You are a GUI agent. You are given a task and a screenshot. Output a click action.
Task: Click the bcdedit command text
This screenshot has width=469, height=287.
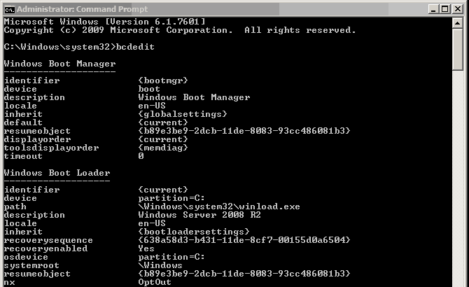[x=135, y=47]
